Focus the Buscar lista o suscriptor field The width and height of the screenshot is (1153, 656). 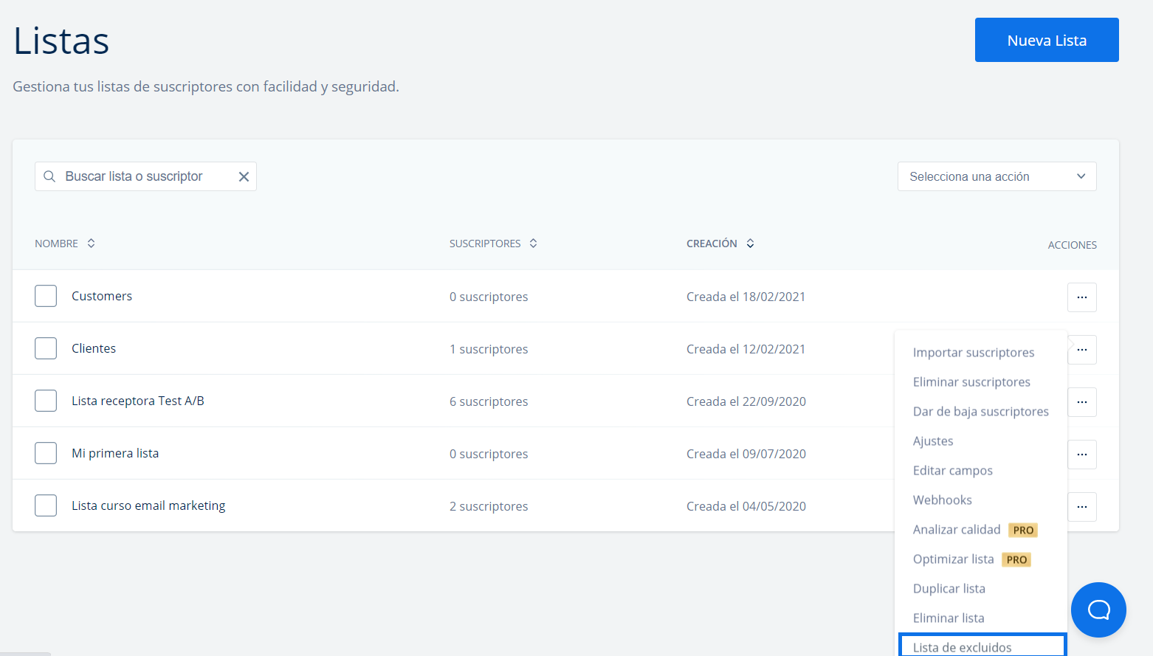145,176
